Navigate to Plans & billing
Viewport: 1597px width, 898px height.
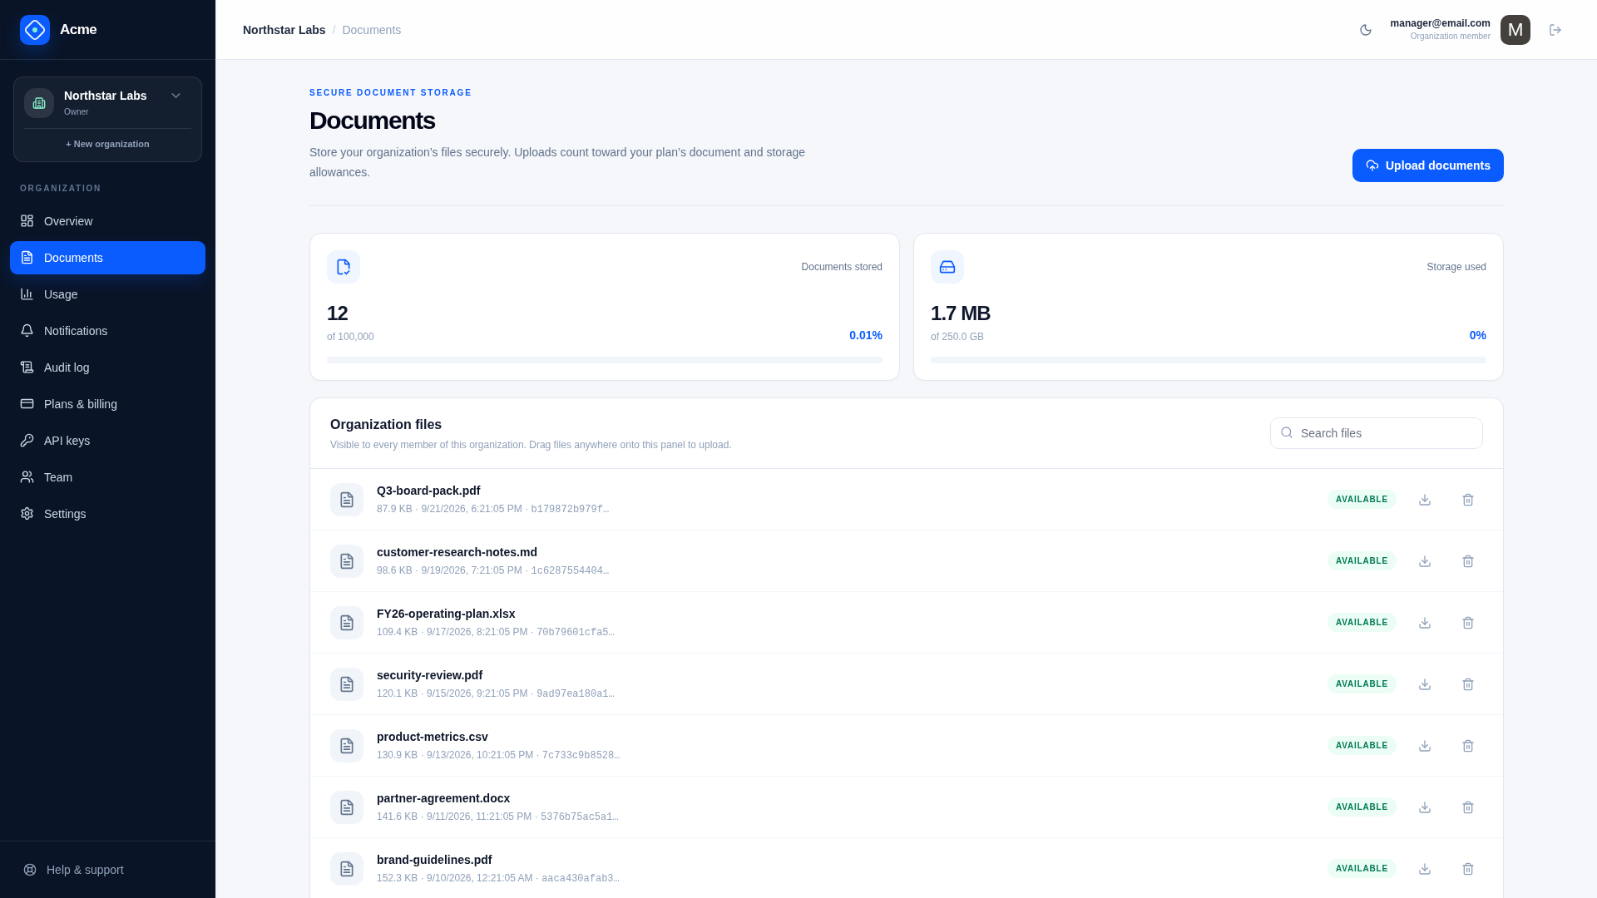click(x=107, y=404)
